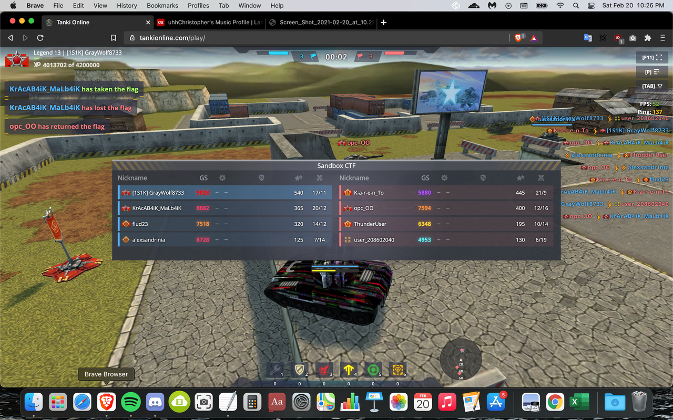
Task: Select the mine supply icon
Action: [373, 370]
